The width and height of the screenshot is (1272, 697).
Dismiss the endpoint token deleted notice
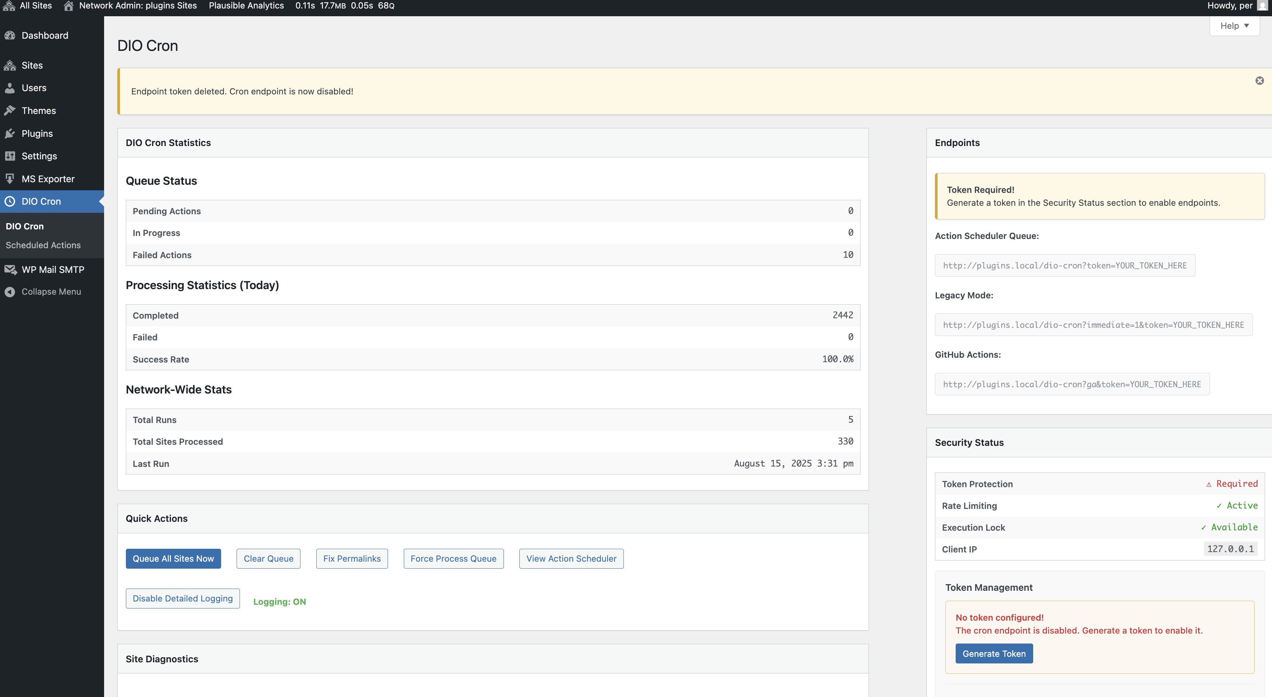[1259, 80]
